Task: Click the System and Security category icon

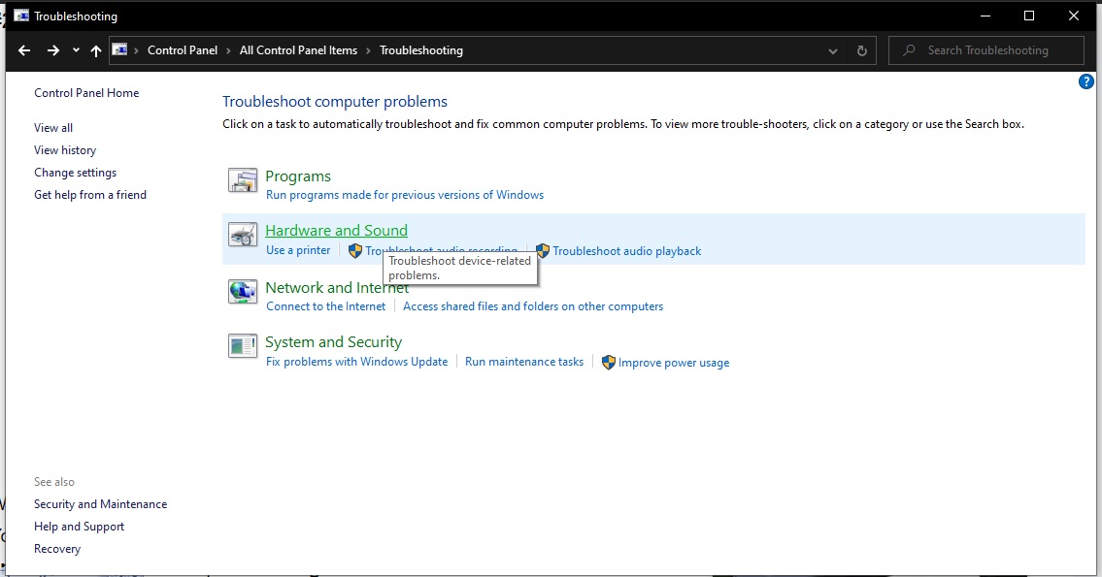Action: (242, 346)
